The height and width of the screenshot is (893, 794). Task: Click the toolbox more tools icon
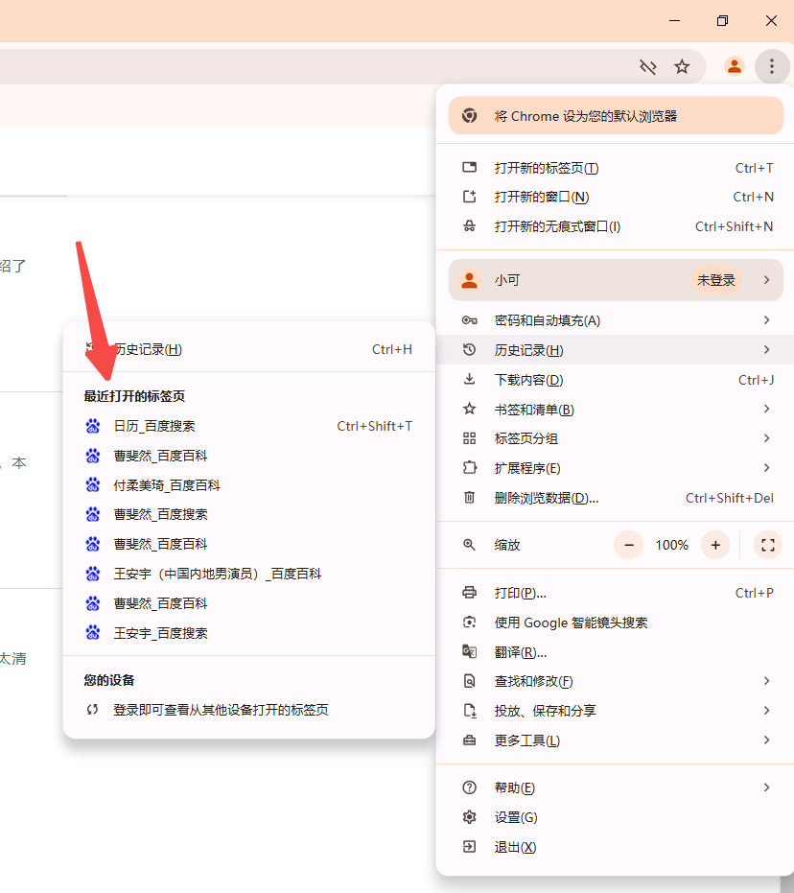point(469,740)
